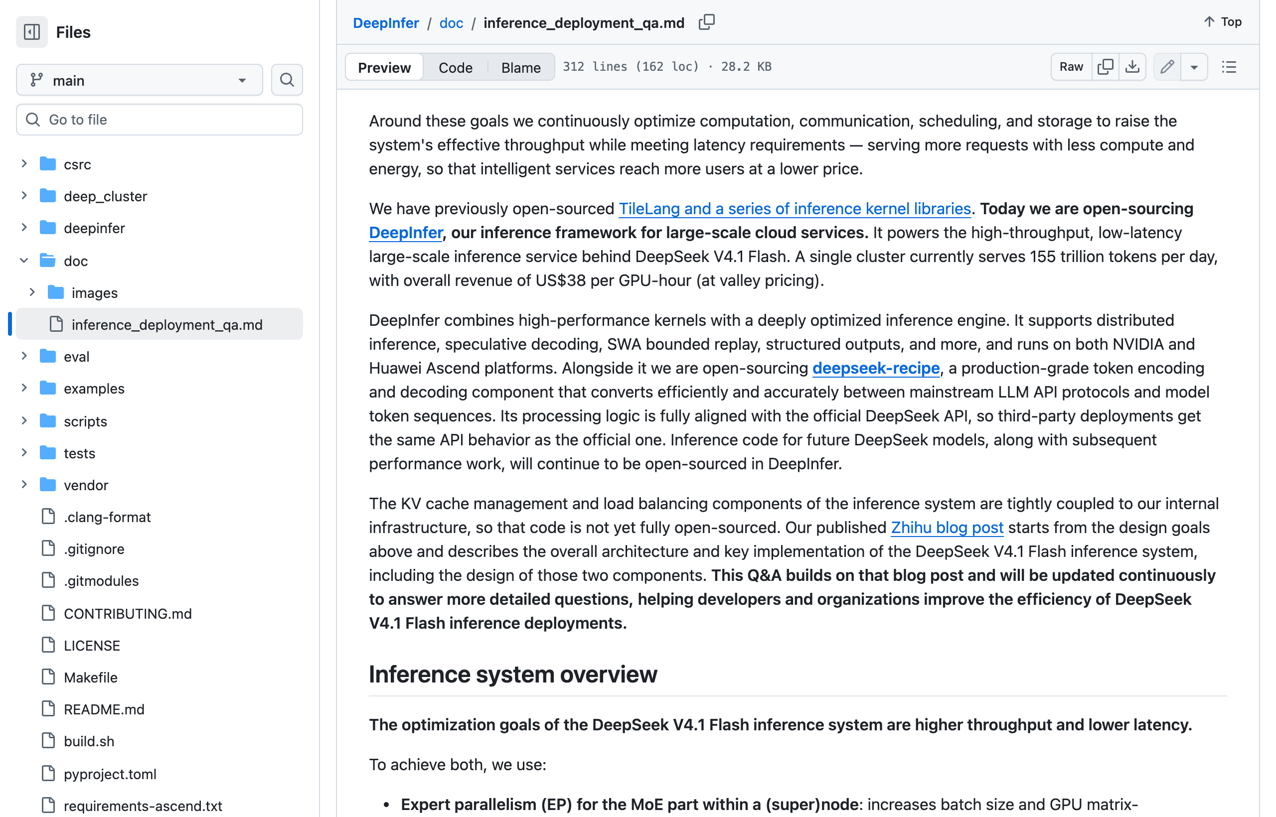
Task: Open the Makefile entry
Action: (x=90, y=678)
